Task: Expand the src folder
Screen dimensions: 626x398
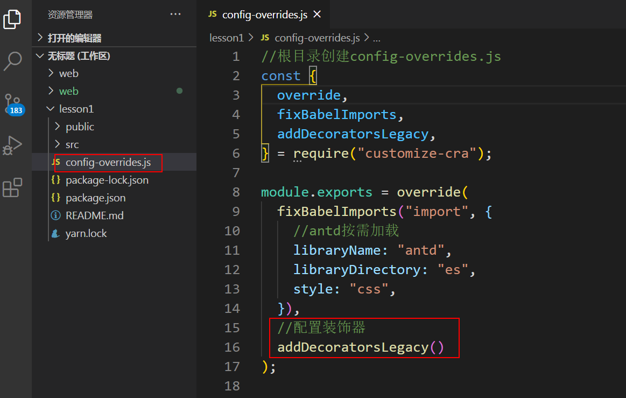Action: coord(72,144)
